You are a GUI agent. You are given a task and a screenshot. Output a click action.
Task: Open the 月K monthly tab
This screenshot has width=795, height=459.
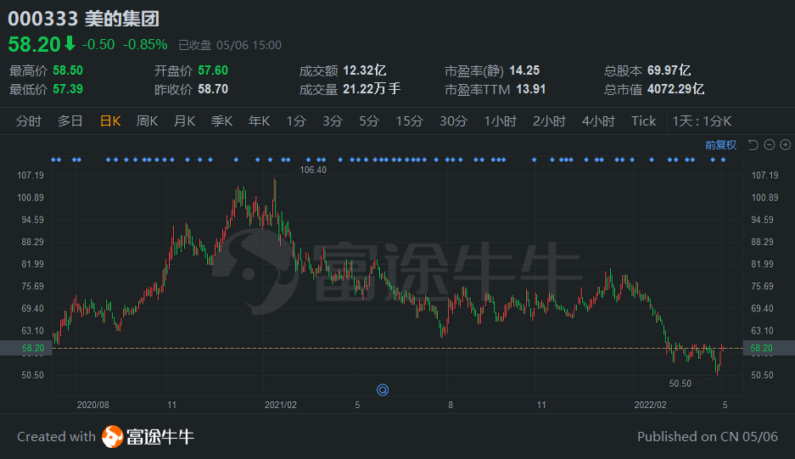click(185, 121)
